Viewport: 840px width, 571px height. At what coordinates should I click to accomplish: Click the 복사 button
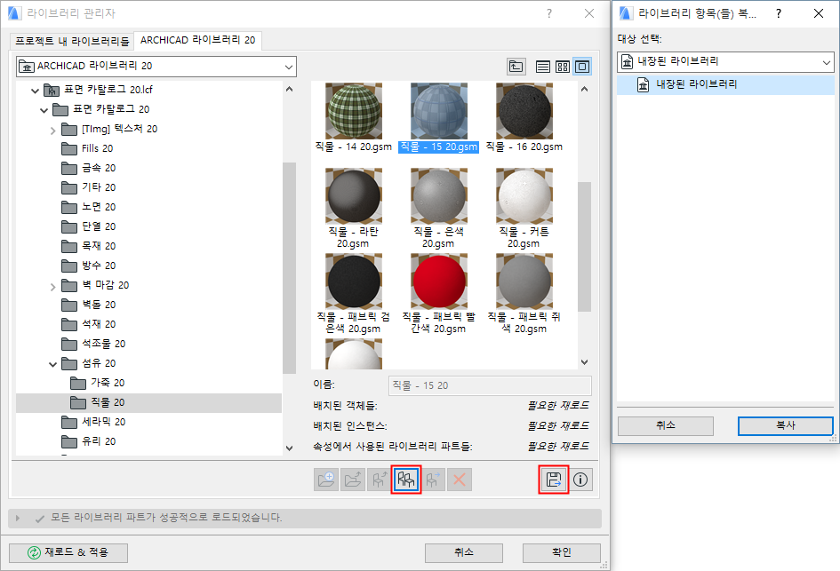pos(785,426)
